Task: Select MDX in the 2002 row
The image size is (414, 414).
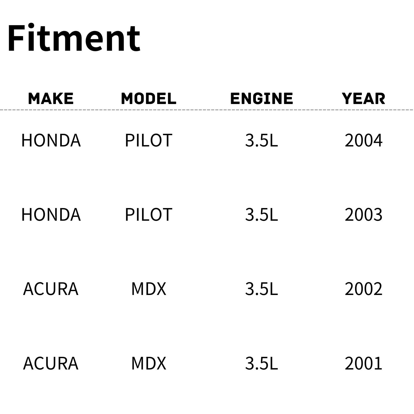Action: pos(149,289)
